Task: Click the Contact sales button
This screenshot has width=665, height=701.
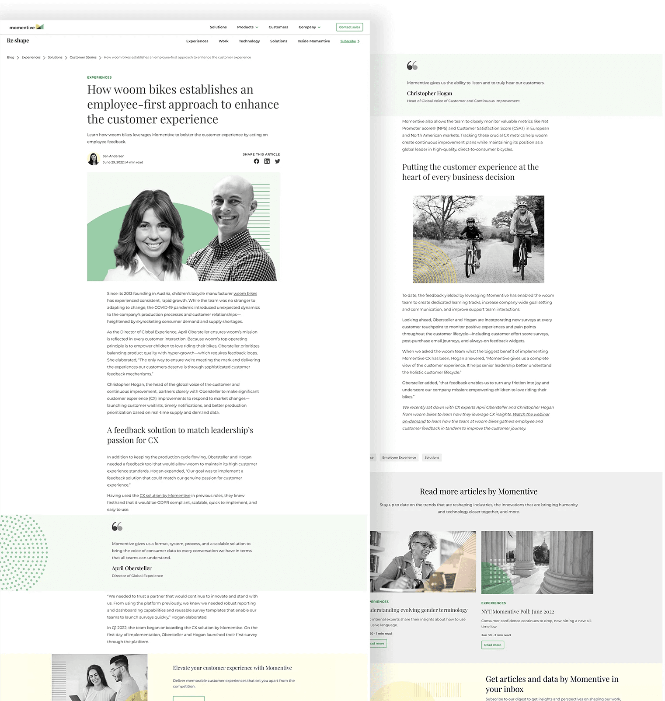Action: coord(349,27)
